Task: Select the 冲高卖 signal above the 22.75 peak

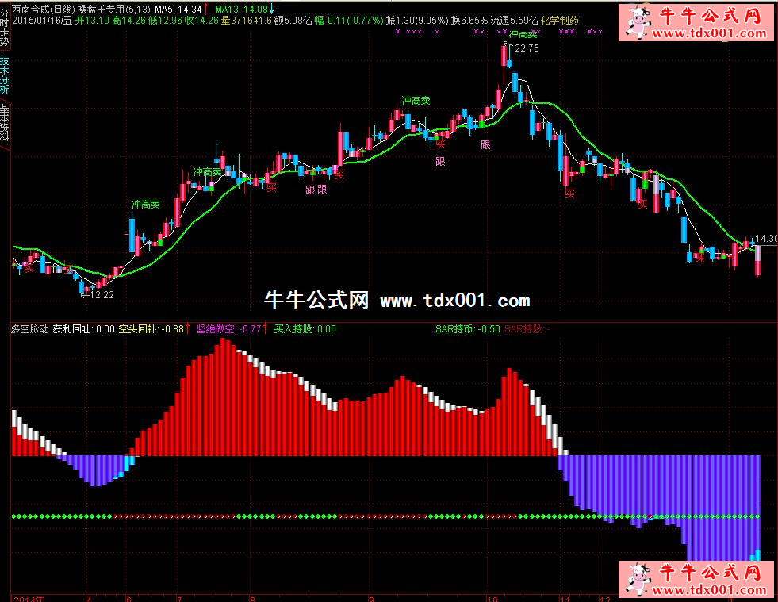Action: pyautogui.click(x=523, y=34)
